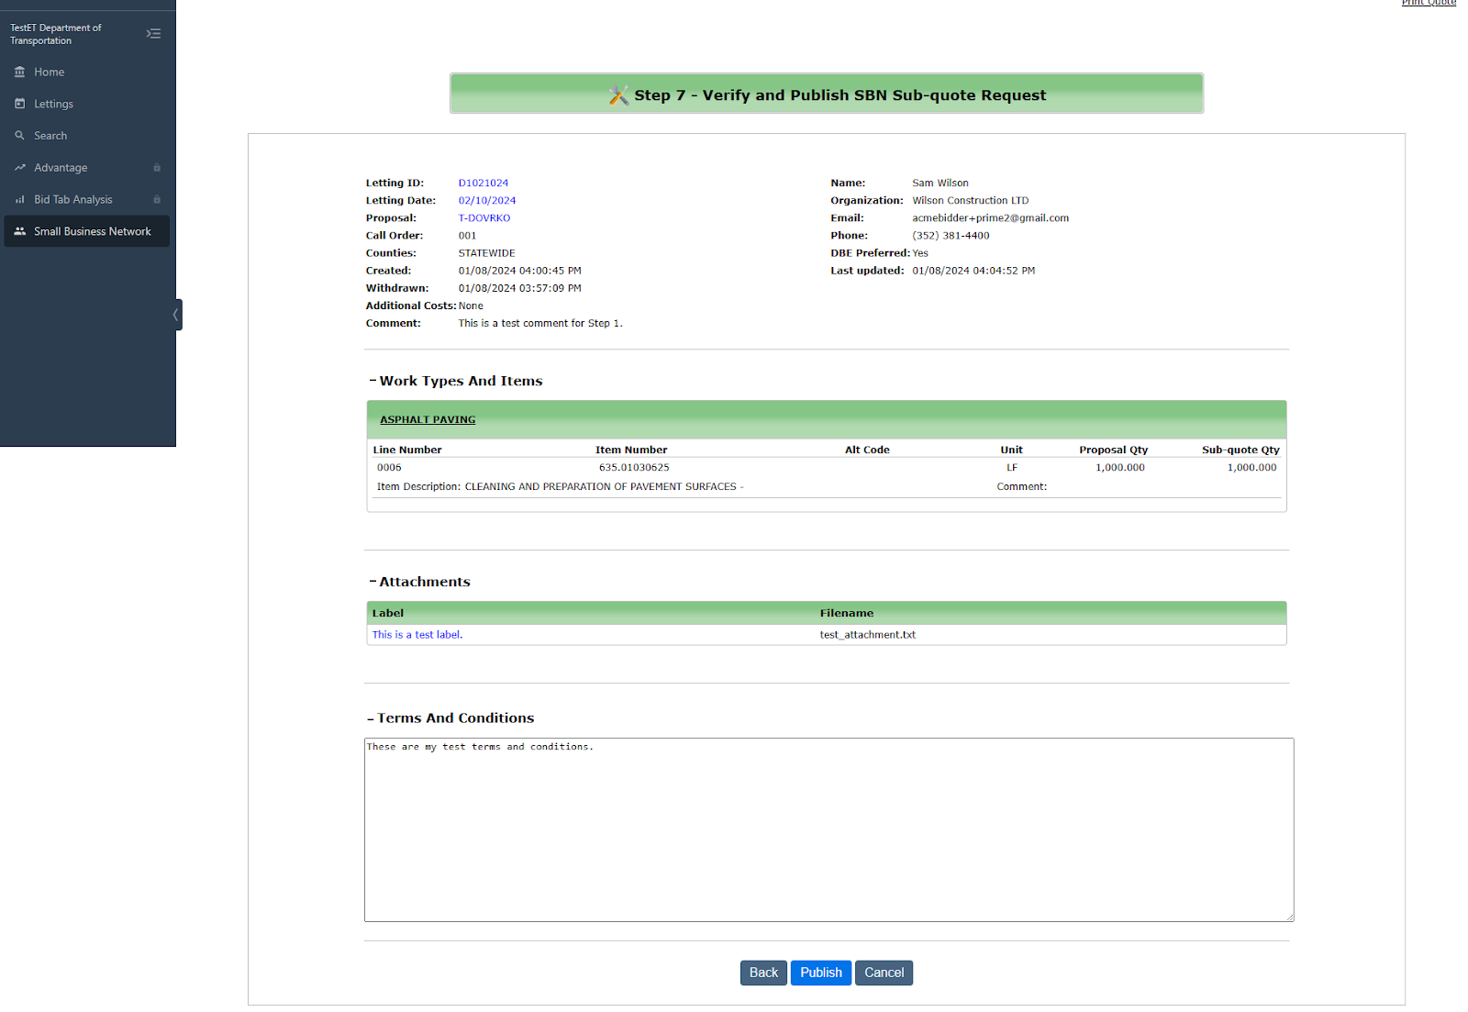The height and width of the screenshot is (1012, 1468).
Task: Collapse the Attachments section
Action: pyautogui.click(x=373, y=582)
